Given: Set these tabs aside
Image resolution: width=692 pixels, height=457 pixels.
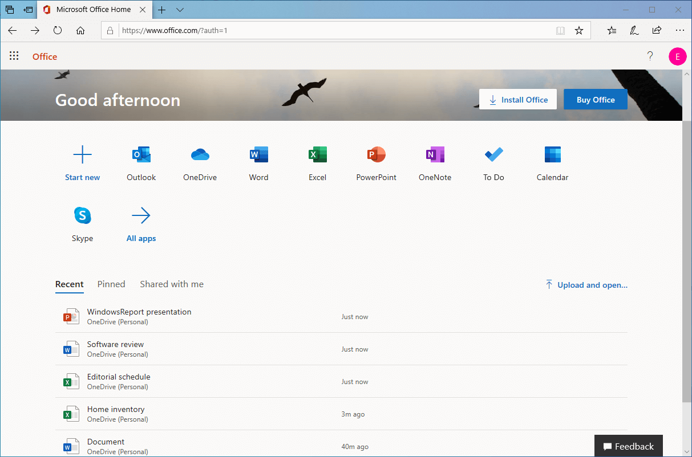Looking at the screenshot, I should (x=28, y=10).
